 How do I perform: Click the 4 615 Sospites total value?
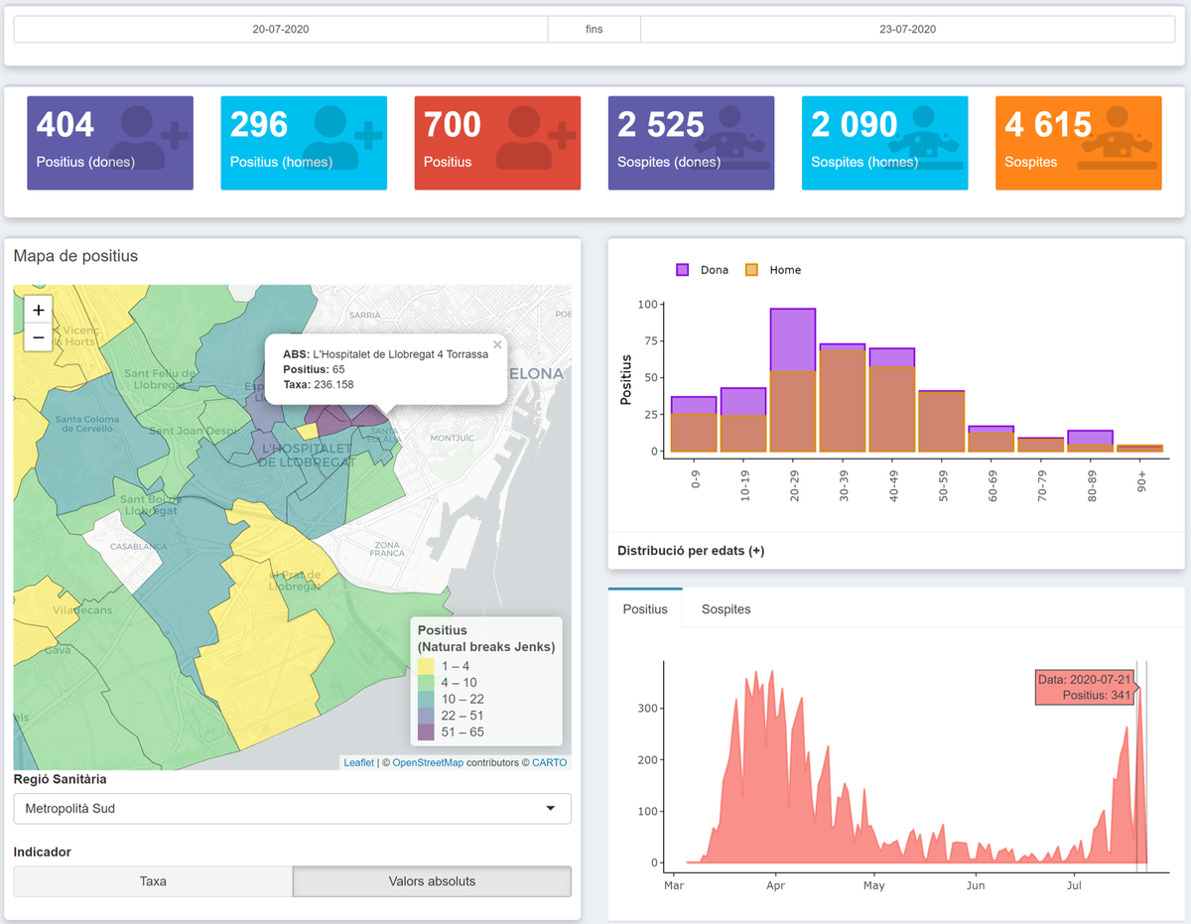tap(1048, 125)
